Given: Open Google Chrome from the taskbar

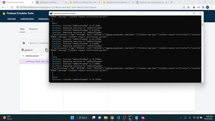Looking at the screenshot, I should pyautogui.click(x=112, y=118).
